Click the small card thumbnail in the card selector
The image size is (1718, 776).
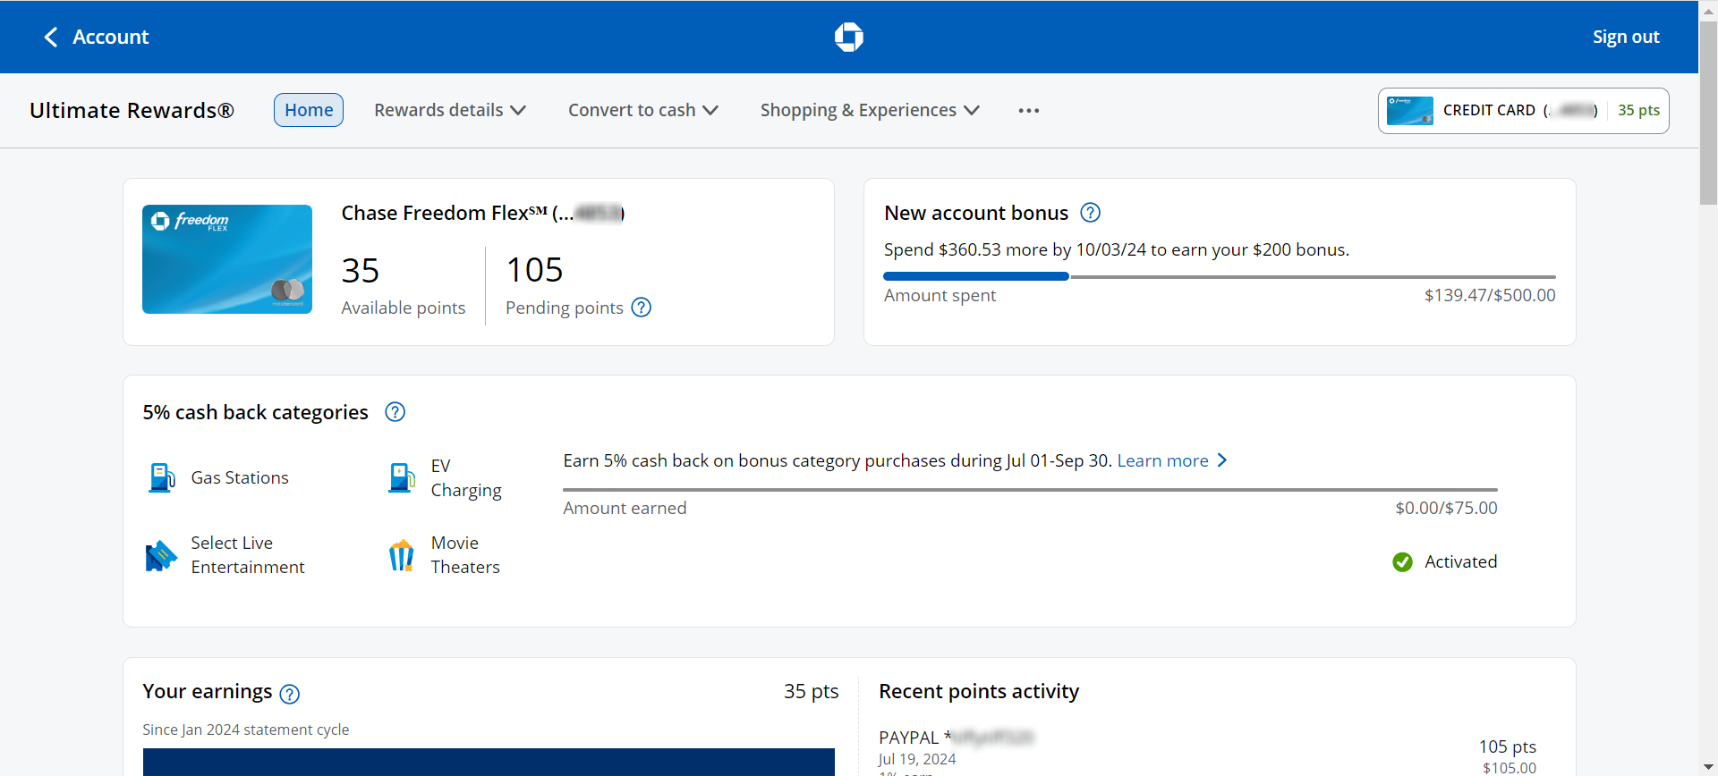click(x=1410, y=111)
